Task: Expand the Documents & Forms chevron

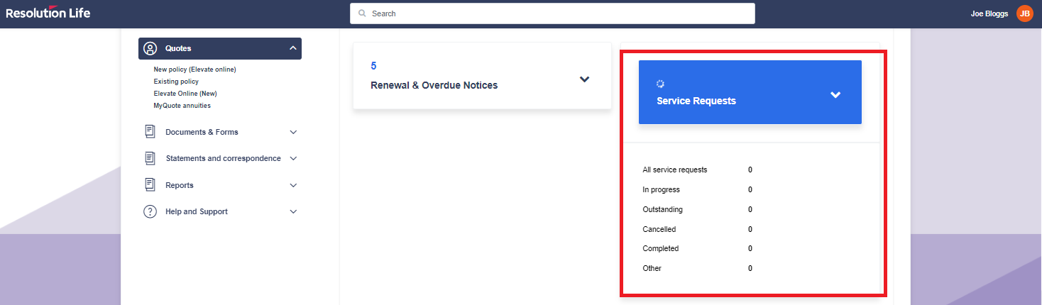Action: (293, 132)
